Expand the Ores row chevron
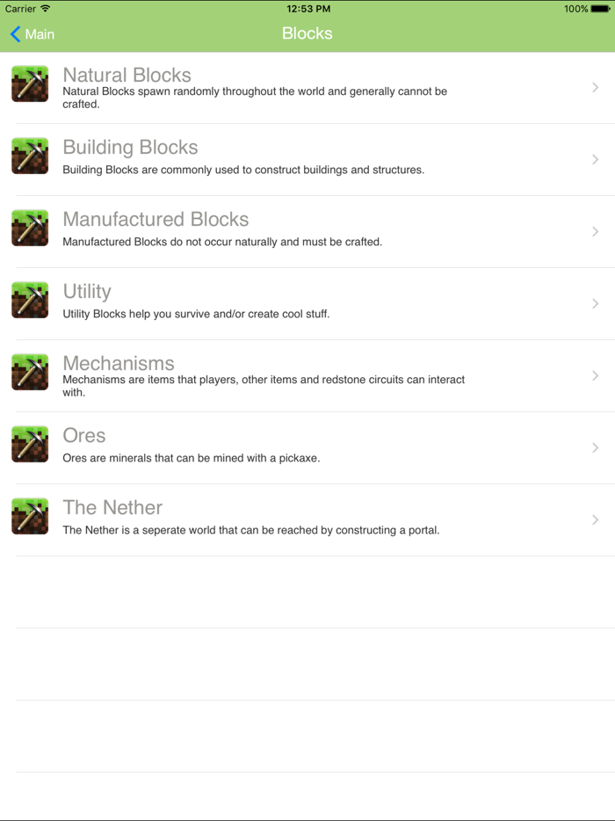This screenshot has width=615, height=821. 596,447
